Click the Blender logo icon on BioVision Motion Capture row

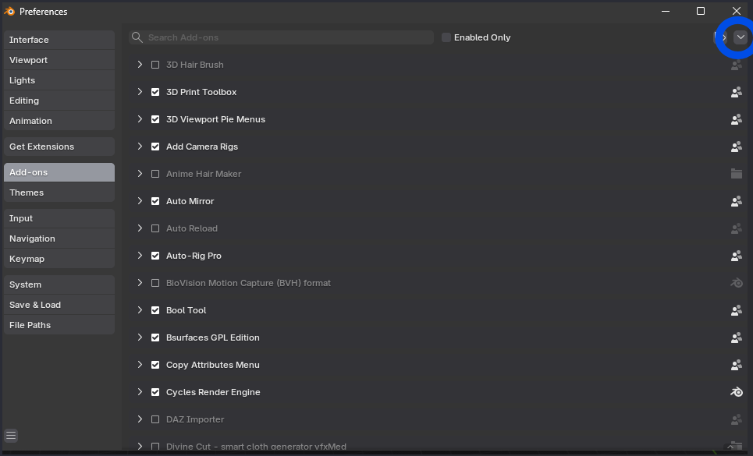click(736, 283)
